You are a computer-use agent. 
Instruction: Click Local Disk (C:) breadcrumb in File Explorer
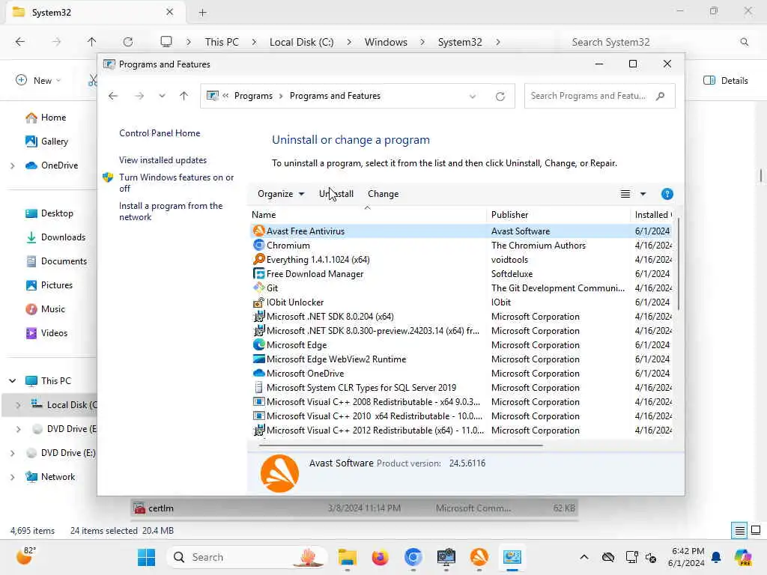tap(302, 42)
